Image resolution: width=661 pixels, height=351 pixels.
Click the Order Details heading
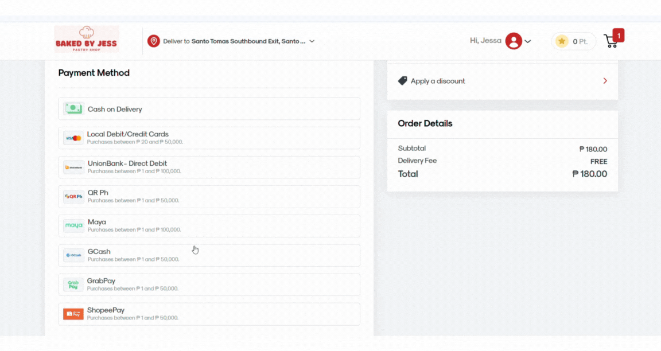[425, 123]
